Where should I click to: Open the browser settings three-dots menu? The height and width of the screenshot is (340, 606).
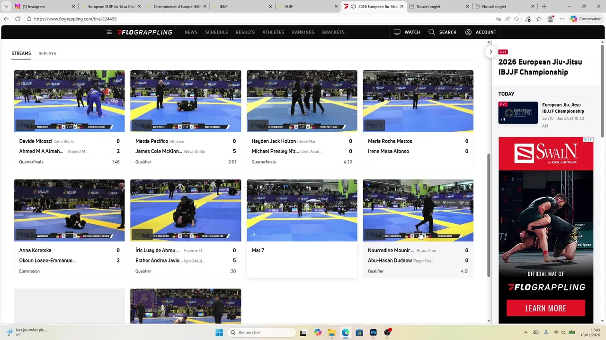[x=562, y=19]
